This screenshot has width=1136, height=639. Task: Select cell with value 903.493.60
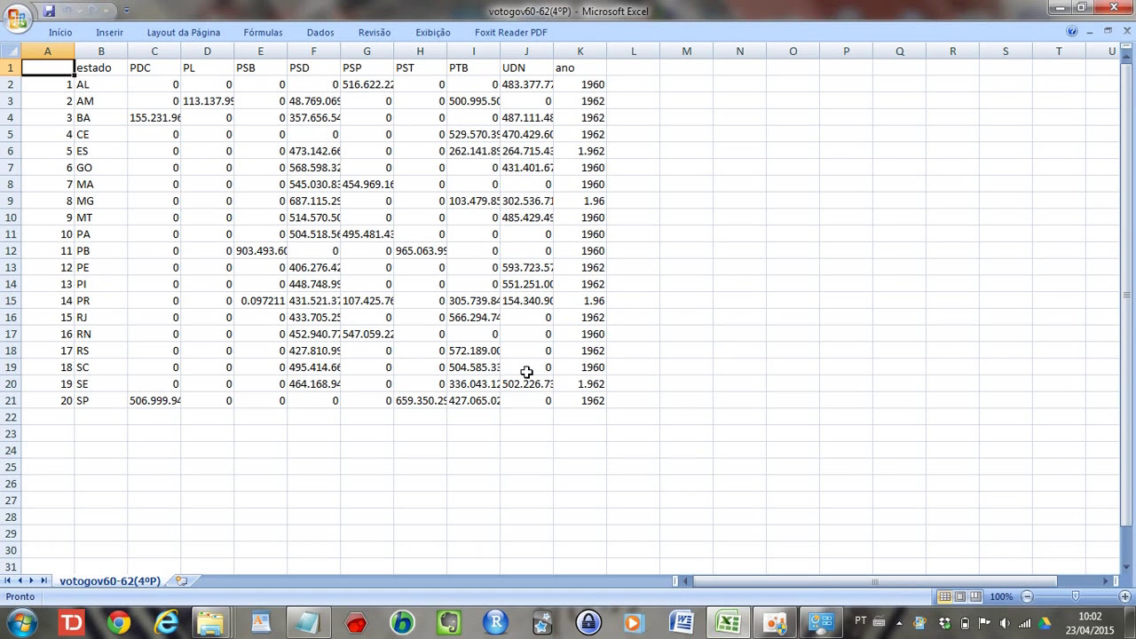(260, 251)
